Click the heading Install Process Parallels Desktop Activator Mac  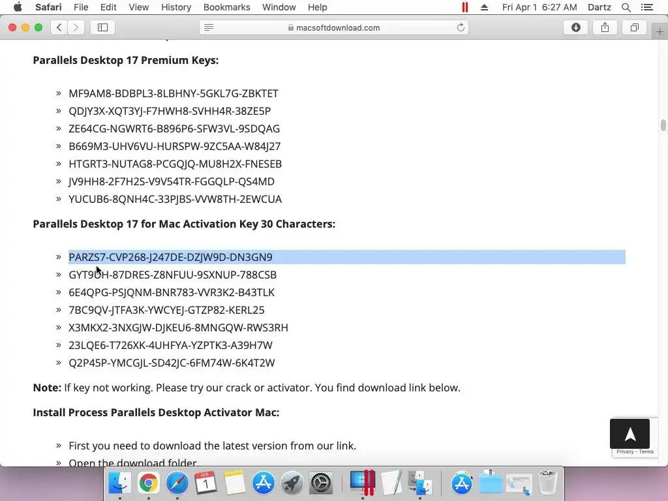coord(156,412)
